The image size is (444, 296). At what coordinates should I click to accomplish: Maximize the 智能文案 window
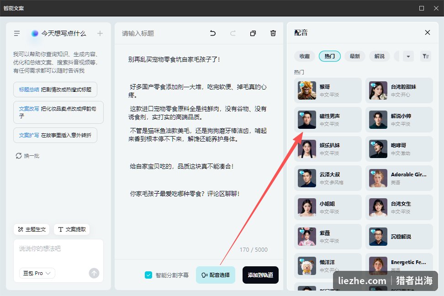pyautogui.click(x=422, y=8)
